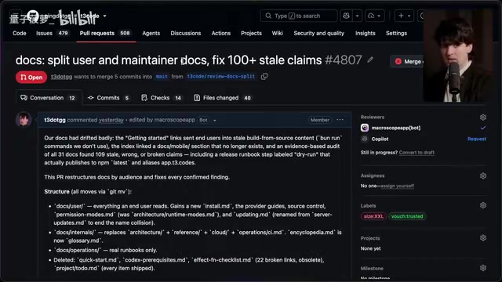Image resolution: width=502 pixels, height=282 pixels.
Task: Click the Copilot icon in header
Action: click(347, 16)
